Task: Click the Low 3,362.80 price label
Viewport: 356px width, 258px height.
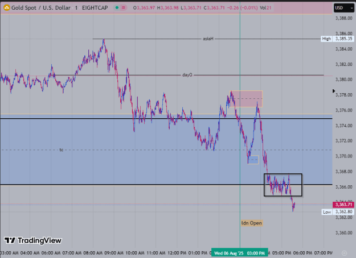Action: click(x=338, y=212)
